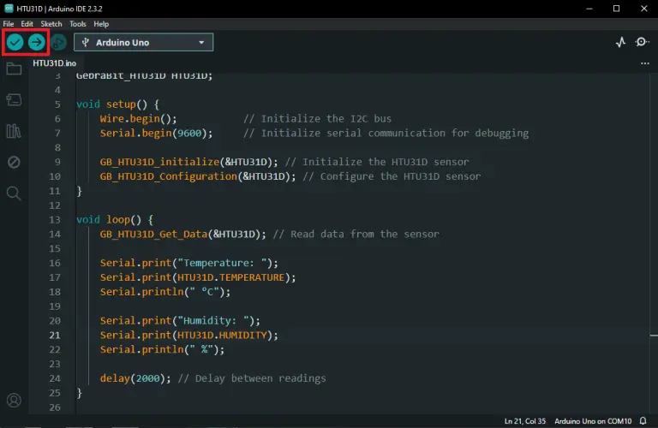Click the "Temperature: " string literal
This screenshot has height=428, width=658.
223,263
